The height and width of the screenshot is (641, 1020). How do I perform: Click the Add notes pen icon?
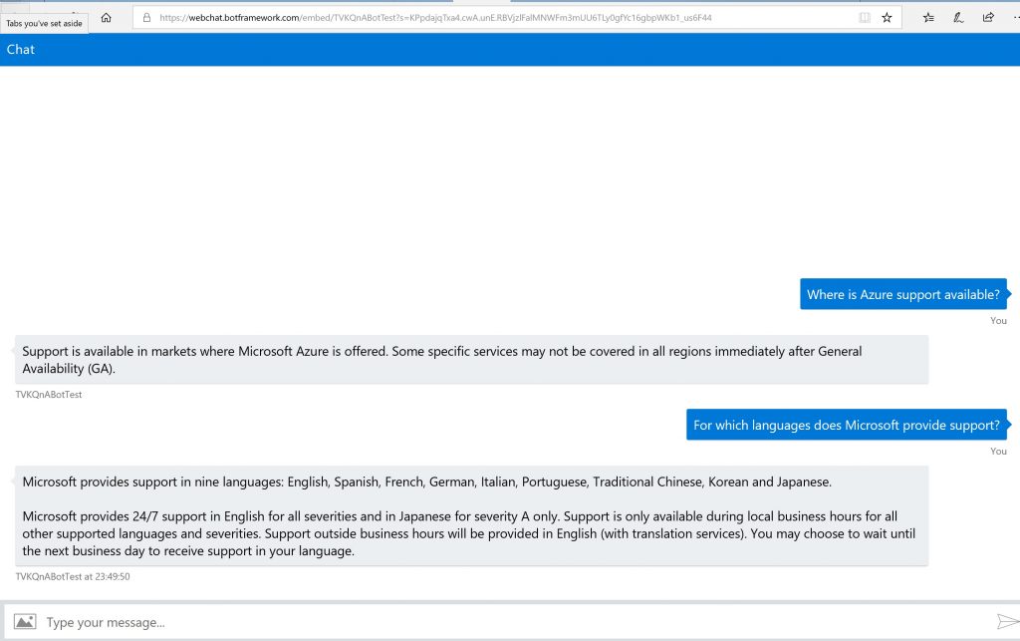[x=958, y=17]
